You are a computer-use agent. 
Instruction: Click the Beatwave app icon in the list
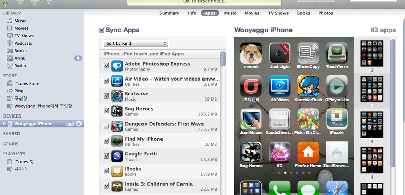(117, 96)
